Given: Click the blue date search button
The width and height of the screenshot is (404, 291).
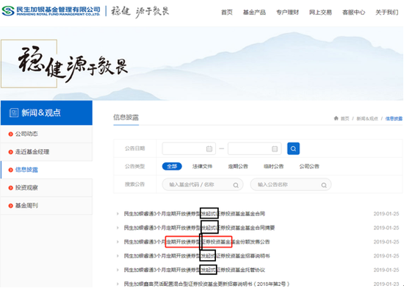Looking at the screenshot, I should point(294,148).
